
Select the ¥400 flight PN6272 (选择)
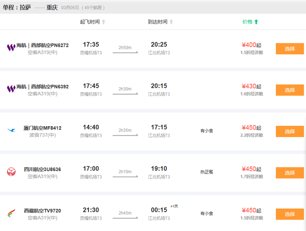289,49
